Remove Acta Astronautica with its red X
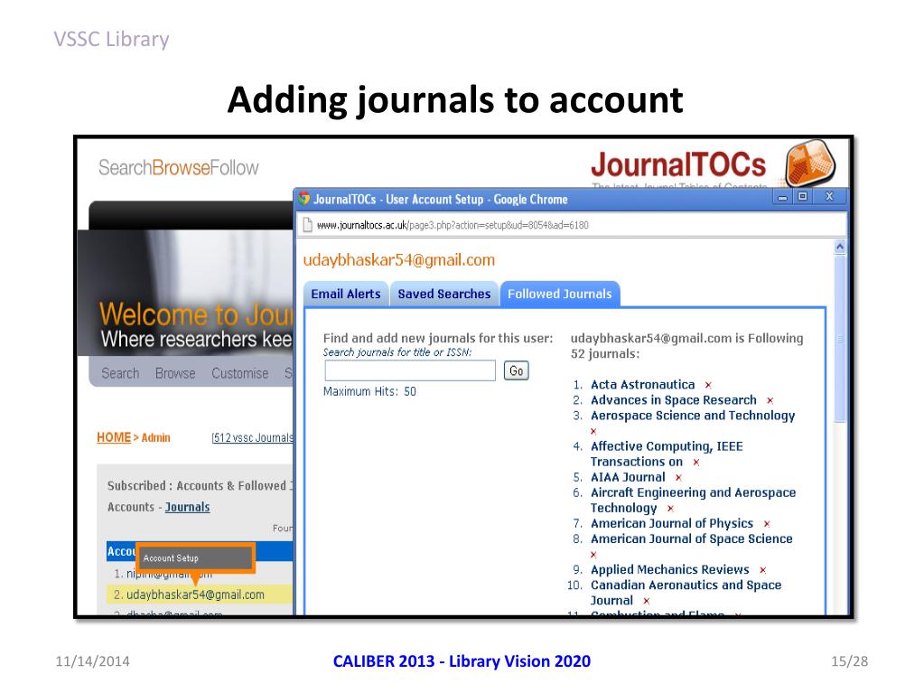Viewport: 924px width, 693px height. click(x=708, y=386)
